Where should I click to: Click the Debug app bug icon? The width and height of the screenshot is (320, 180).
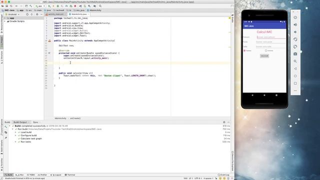tap(58, 6)
